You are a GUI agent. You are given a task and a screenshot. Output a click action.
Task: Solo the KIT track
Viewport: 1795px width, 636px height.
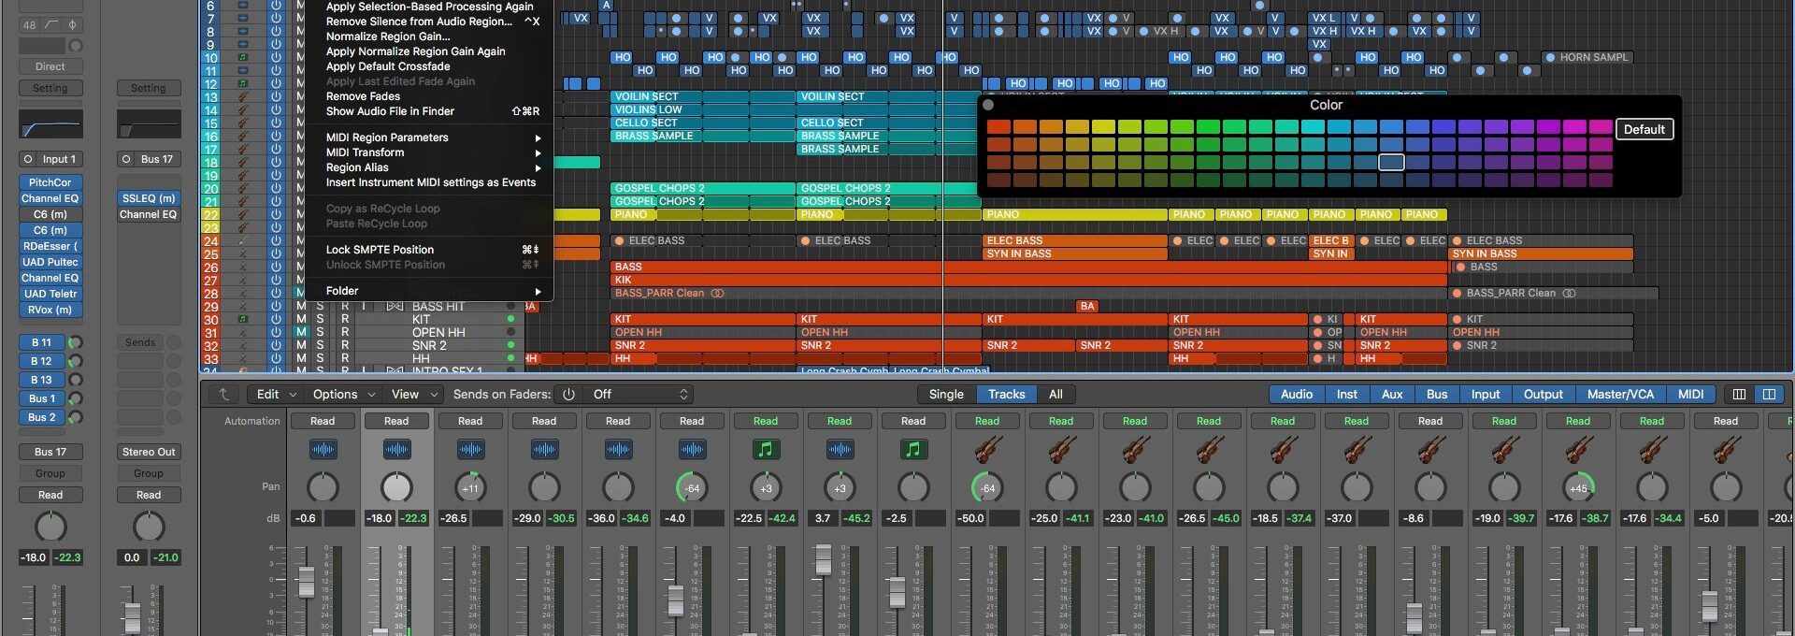click(x=320, y=319)
